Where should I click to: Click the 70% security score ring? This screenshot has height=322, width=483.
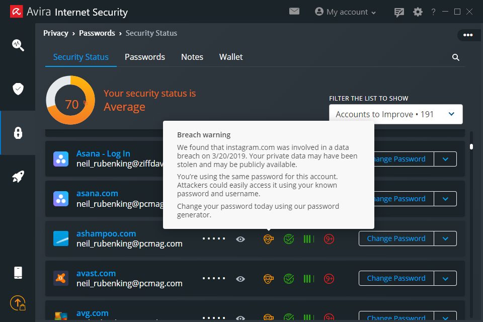point(70,100)
